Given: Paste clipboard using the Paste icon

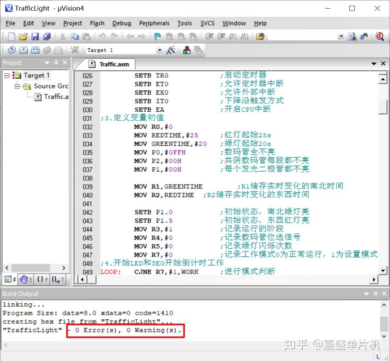Looking at the screenshot, I should (x=86, y=37).
